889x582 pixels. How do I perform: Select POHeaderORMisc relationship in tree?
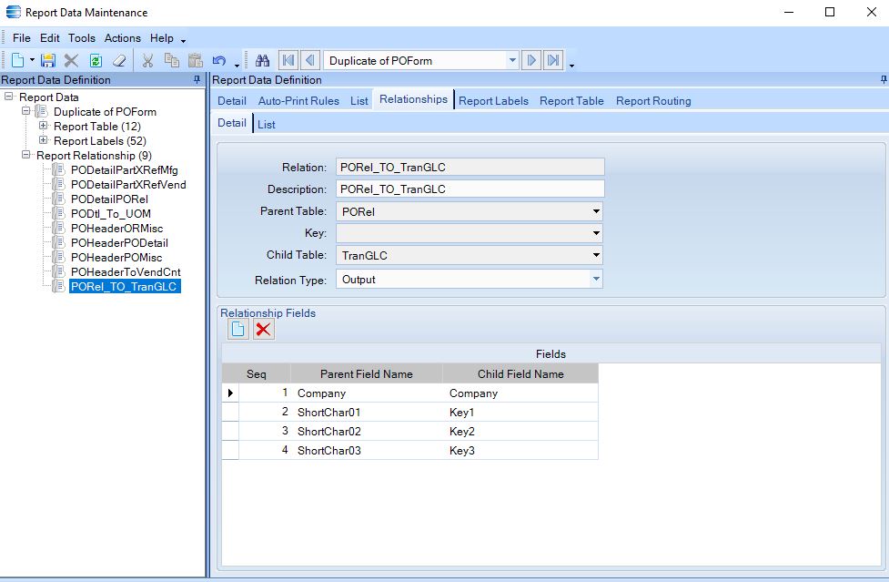tap(116, 229)
